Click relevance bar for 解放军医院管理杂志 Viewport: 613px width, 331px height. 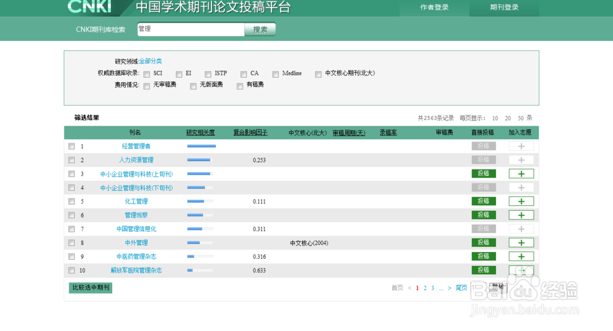[200, 270]
